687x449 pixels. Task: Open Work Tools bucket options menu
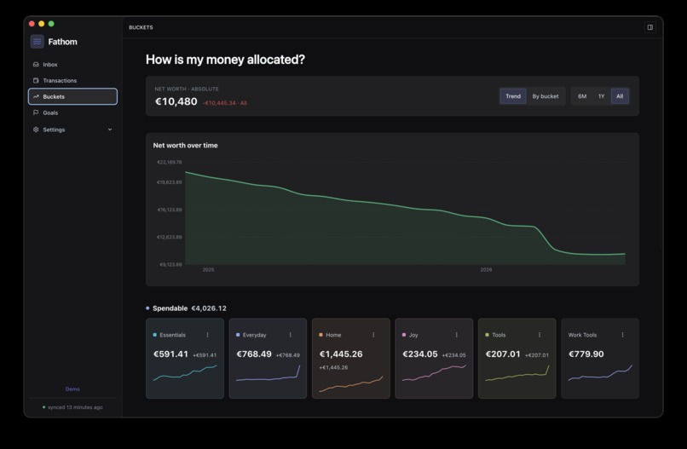(x=622, y=335)
